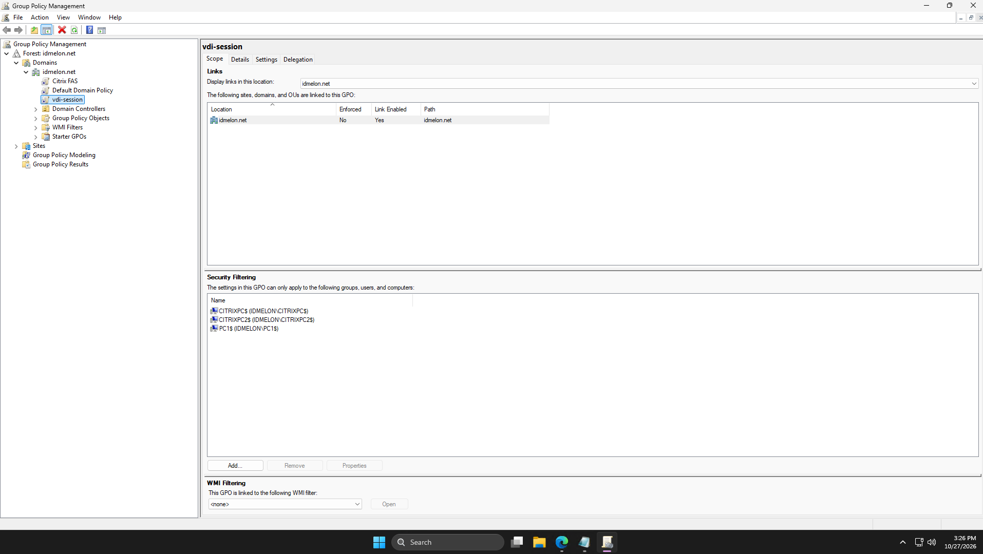Expand the WMI Filters node
The image size is (983, 554).
36,128
